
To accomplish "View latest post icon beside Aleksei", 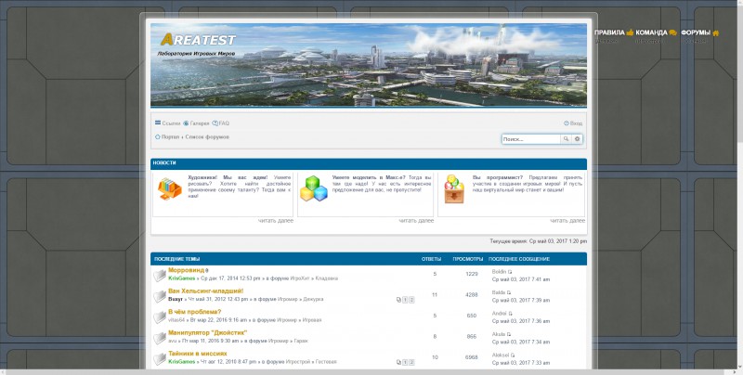I will pos(513,356).
